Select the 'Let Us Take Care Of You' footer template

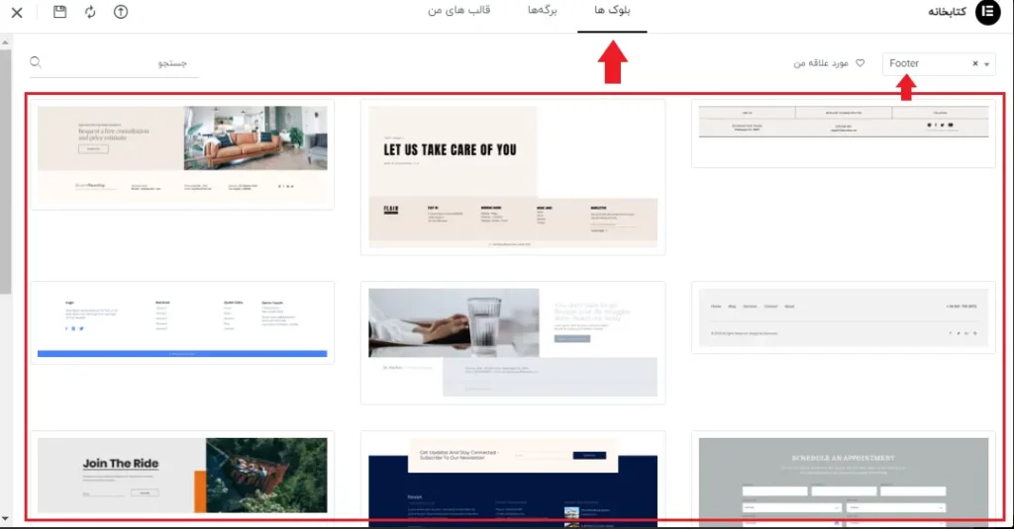pos(512,177)
